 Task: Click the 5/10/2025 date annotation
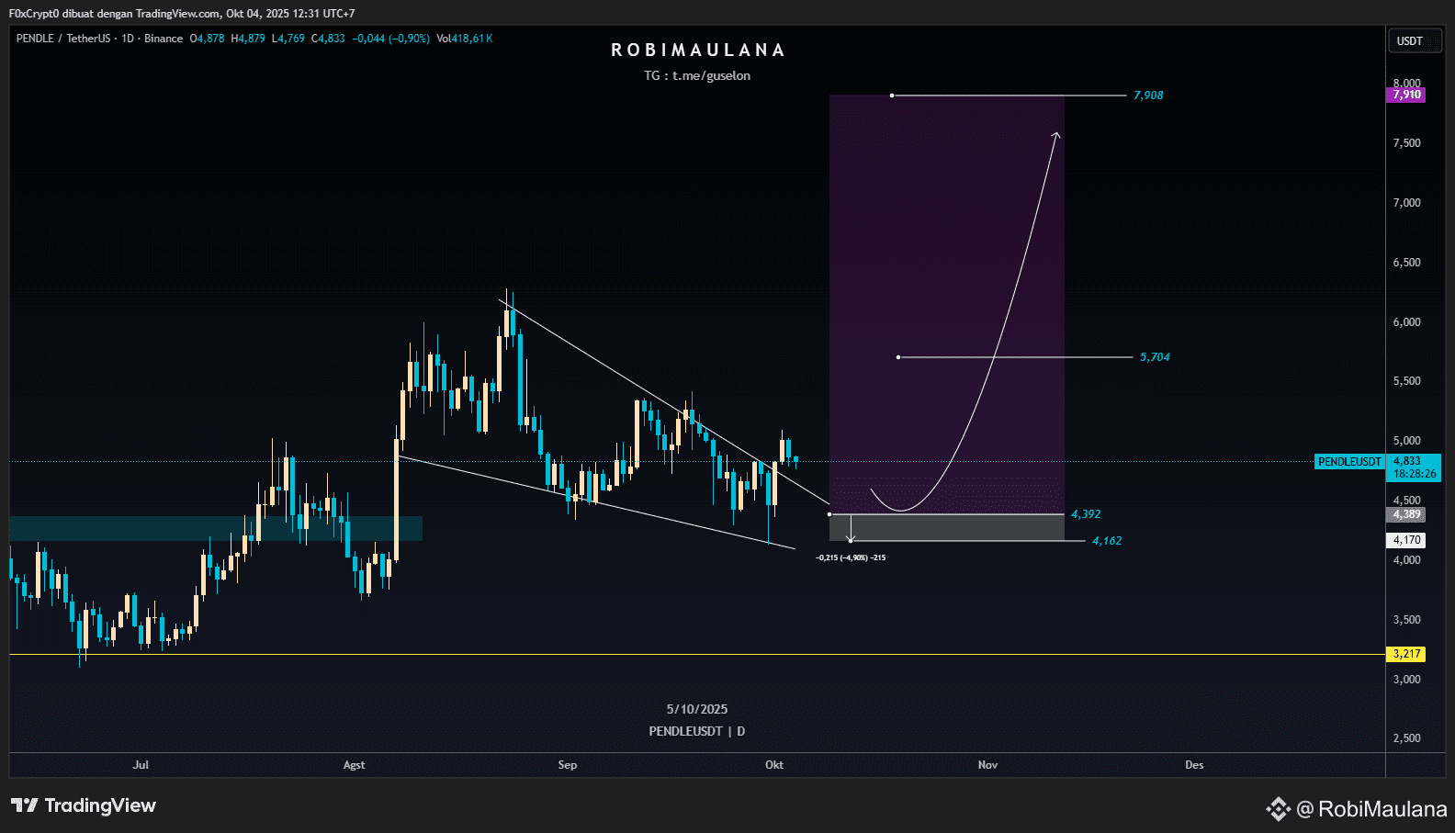pos(697,709)
